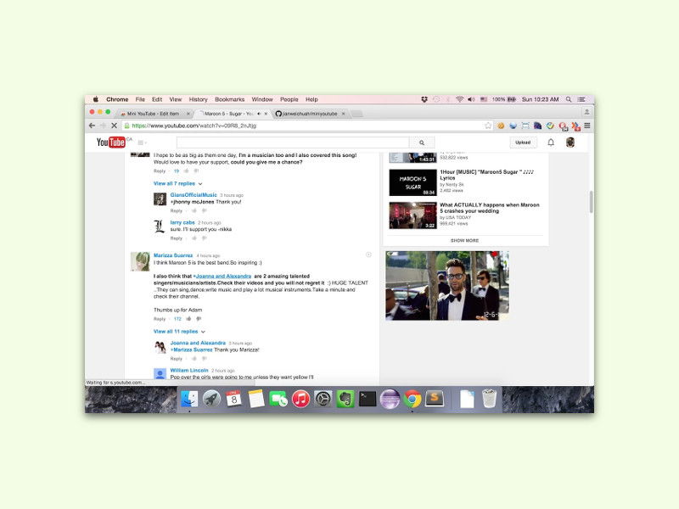Open Calendar from the Dock
Image resolution: width=679 pixels, height=509 pixels.
click(234, 399)
